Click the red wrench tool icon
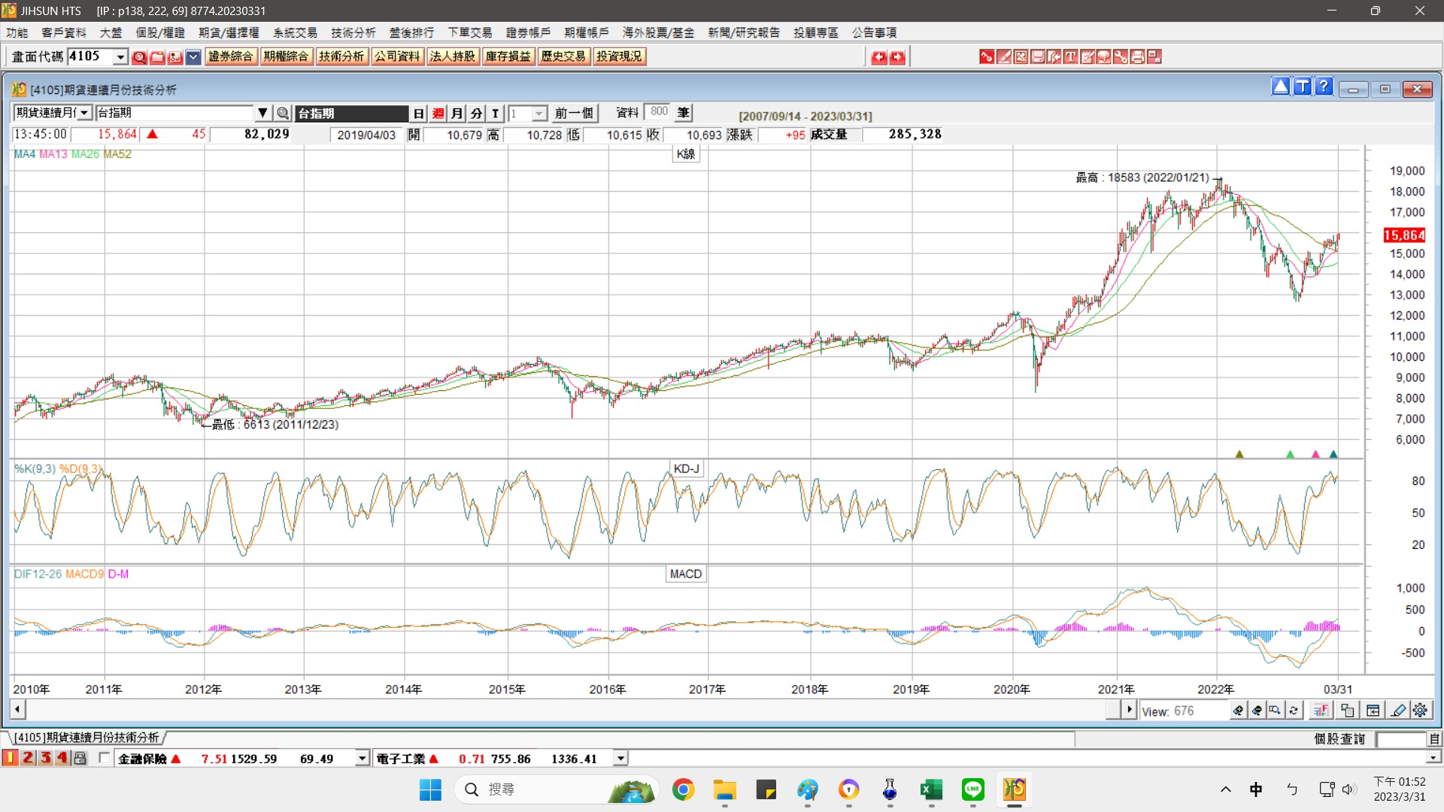This screenshot has height=812, width=1444. coord(1120,57)
